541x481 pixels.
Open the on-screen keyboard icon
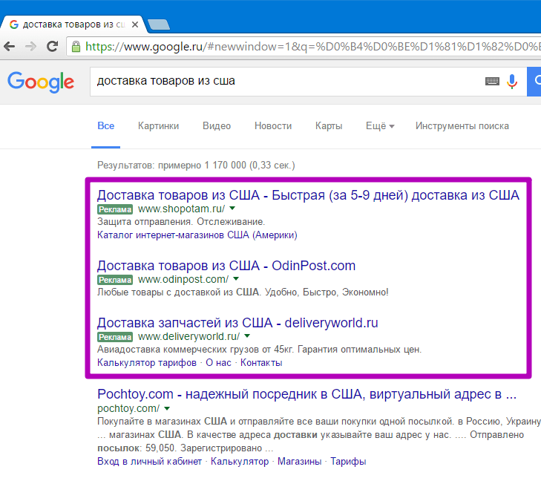click(492, 82)
